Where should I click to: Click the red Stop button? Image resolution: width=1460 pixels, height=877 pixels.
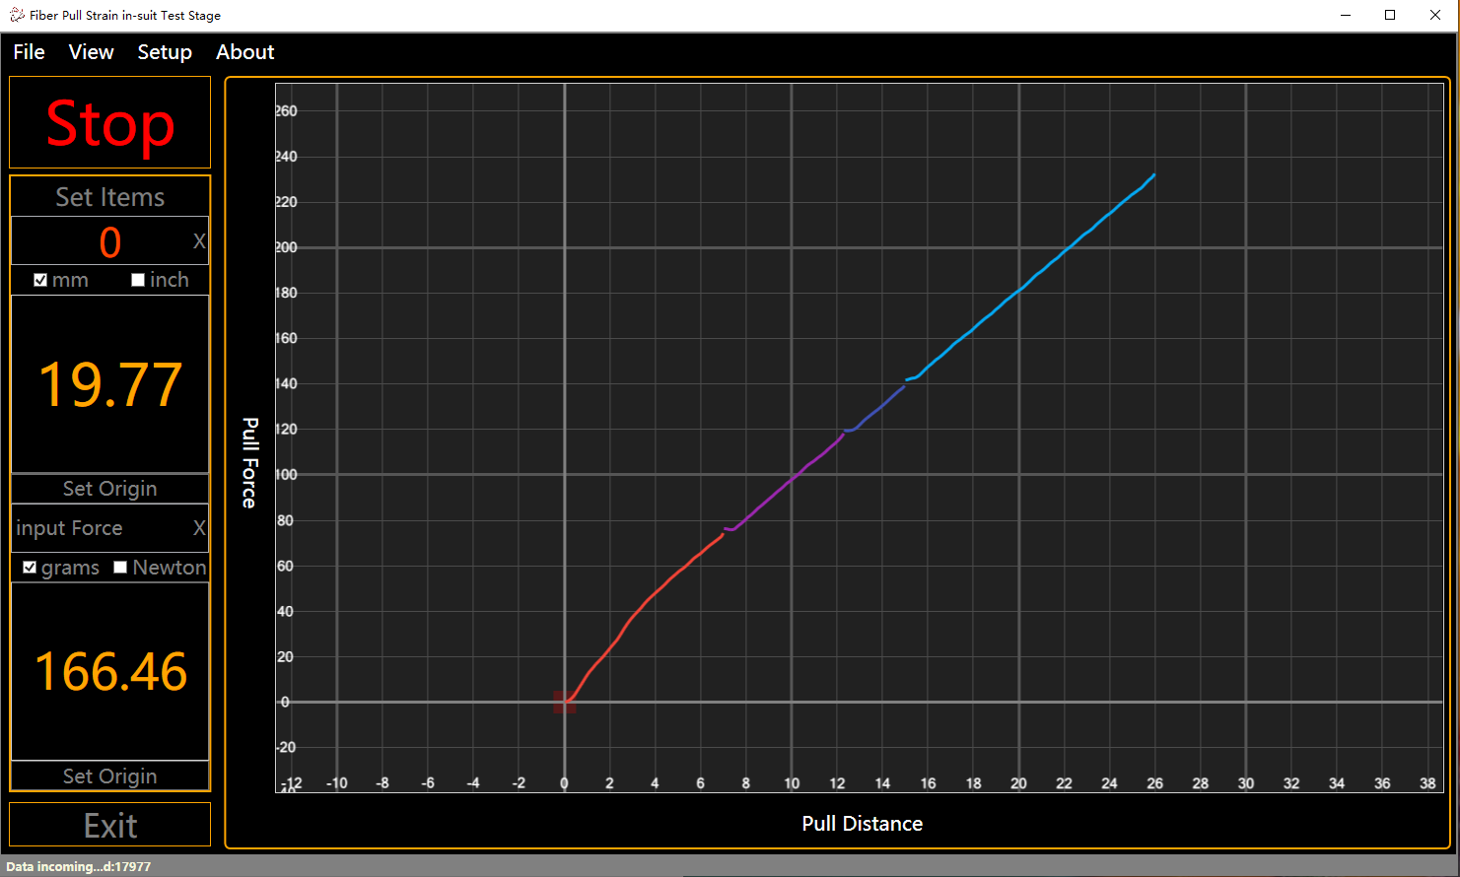coord(110,123)
